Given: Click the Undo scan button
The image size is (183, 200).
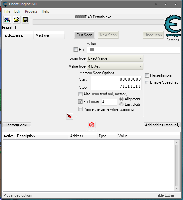Looking at the screenshot, I should point(153,35).
